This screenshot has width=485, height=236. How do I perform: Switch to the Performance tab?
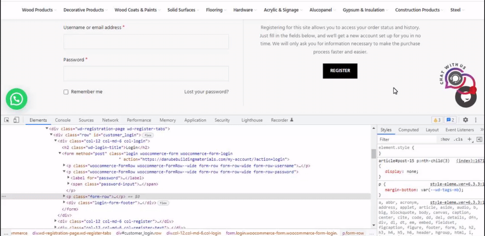[x=139, y=120]
